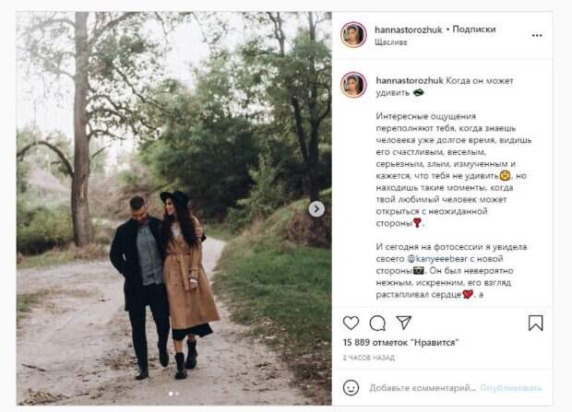Open the three-dot more options menu
The width and height of the screenshot is (572, 412).
tap(537, 35)
